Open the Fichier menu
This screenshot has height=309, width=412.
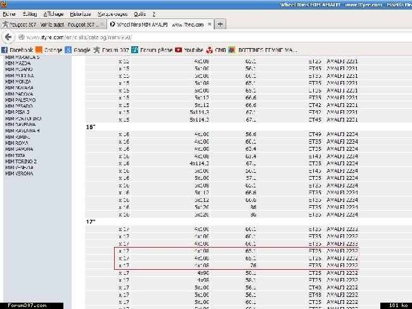10,14
